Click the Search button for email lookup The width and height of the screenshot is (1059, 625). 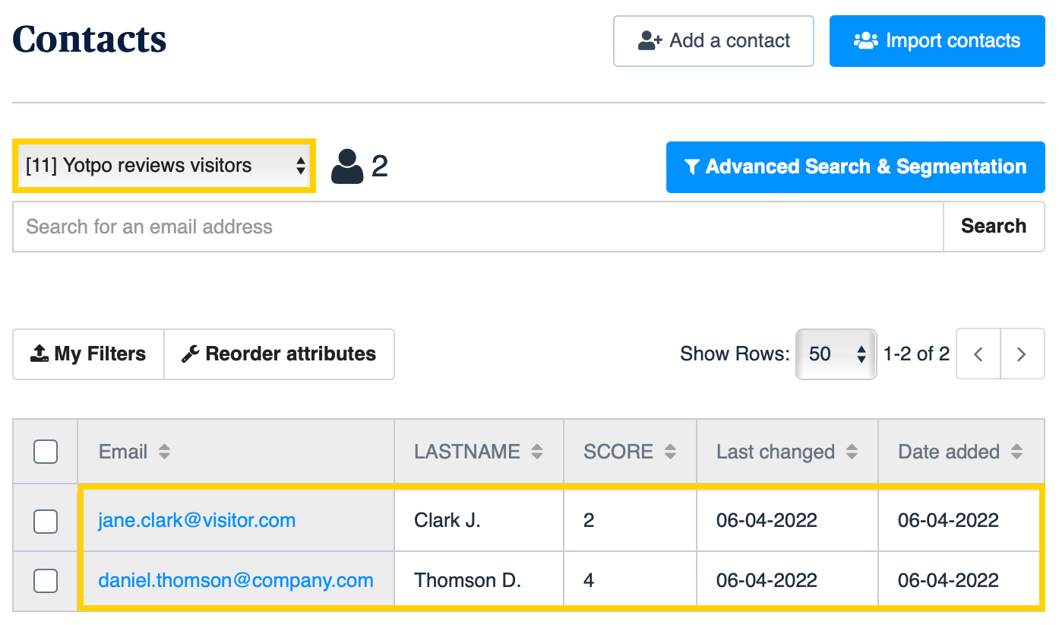994,227
